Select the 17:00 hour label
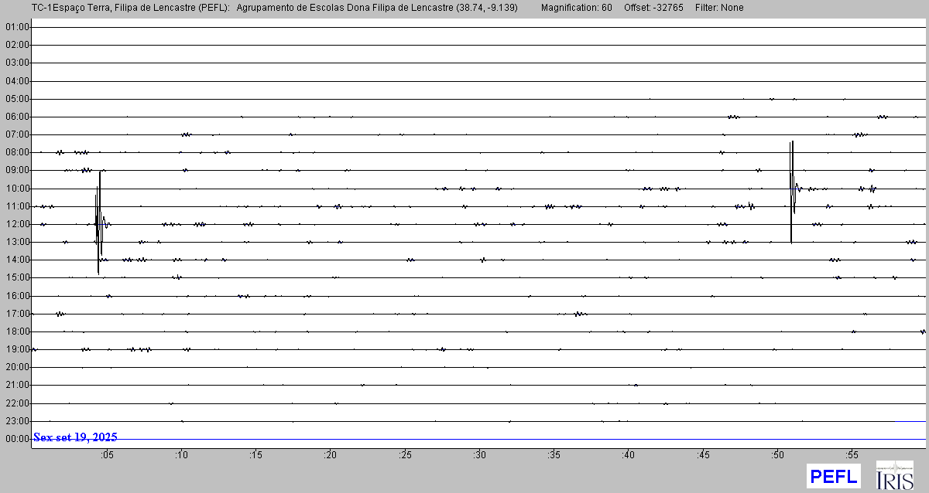The width and height of the screenshot is (929, 493). pyautogui.click(x=16, y=314)
